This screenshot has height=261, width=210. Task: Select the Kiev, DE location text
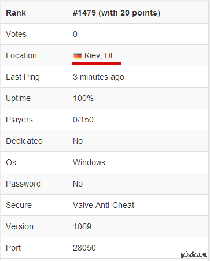(x=100, y=55)
